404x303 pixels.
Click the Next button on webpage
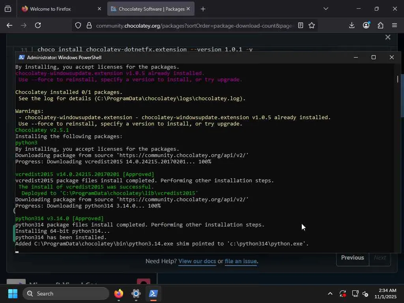pyautogui.click(x=380, y=258)
